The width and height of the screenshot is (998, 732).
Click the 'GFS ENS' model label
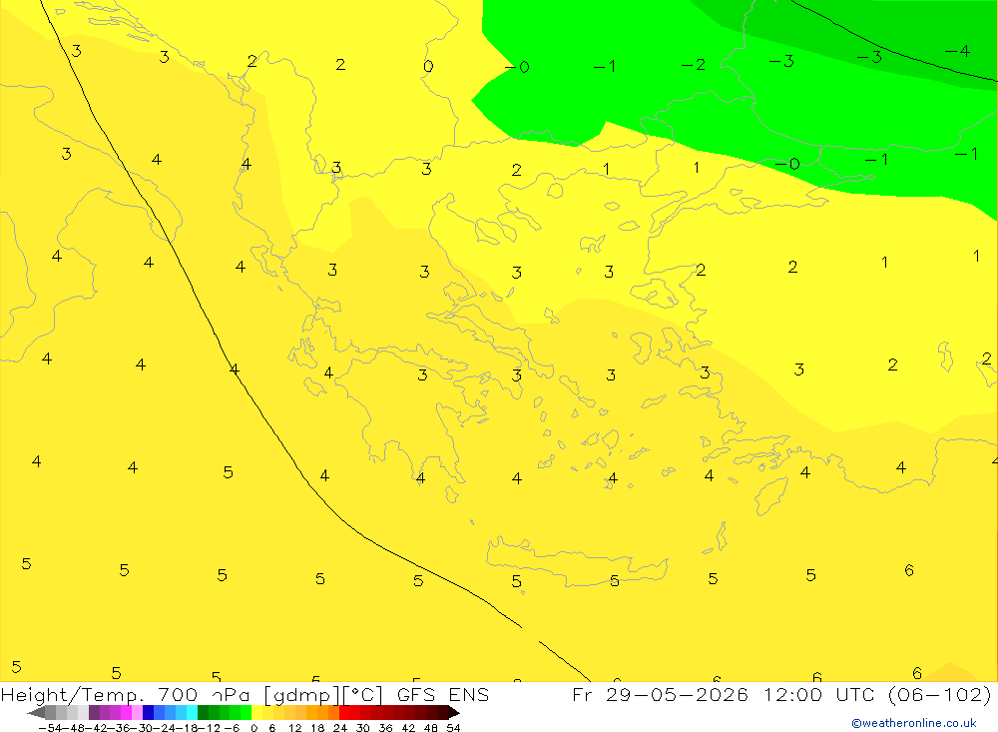[443, 694]
